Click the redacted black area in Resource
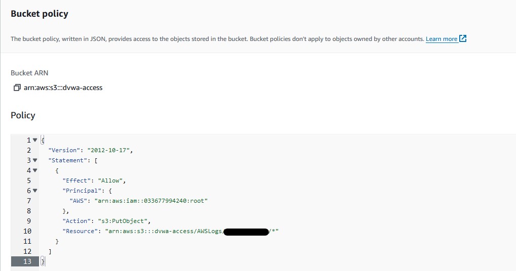 tap(246, 232)
